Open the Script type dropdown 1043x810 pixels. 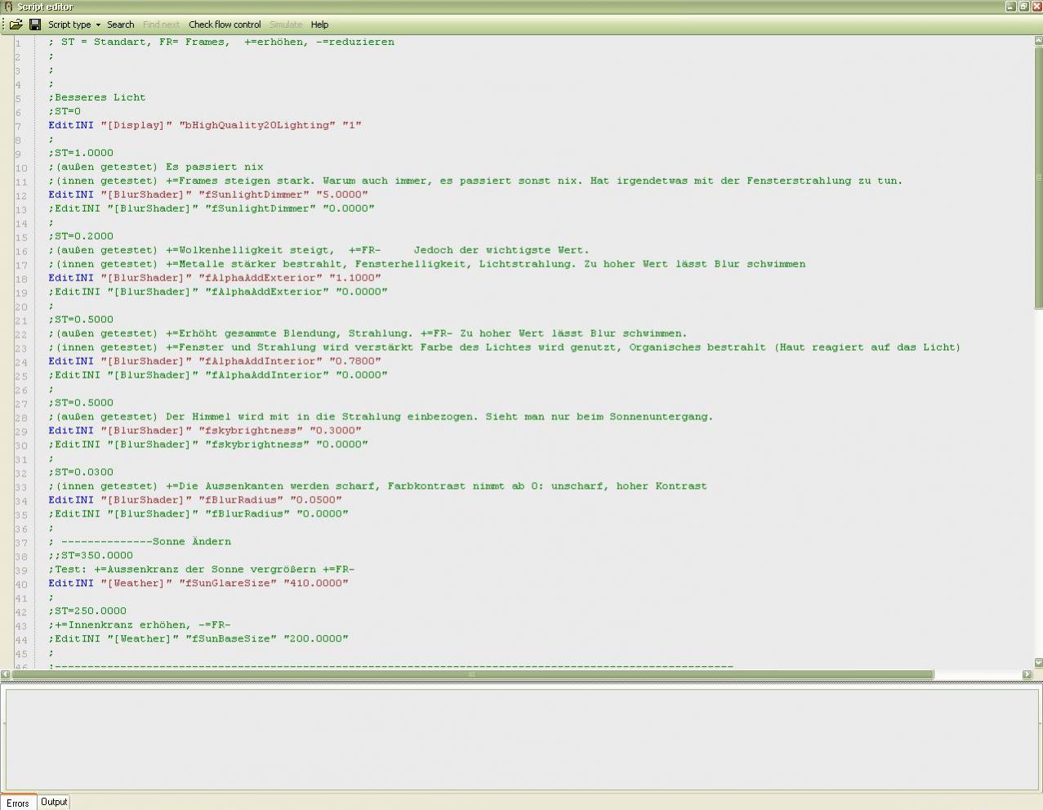pos(74,25)
